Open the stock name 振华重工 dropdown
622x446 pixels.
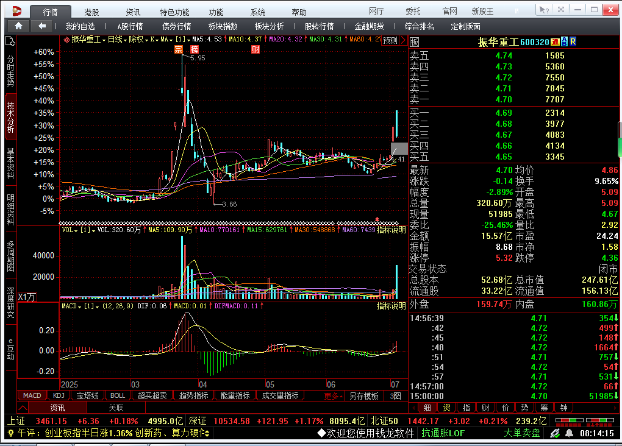88,40
